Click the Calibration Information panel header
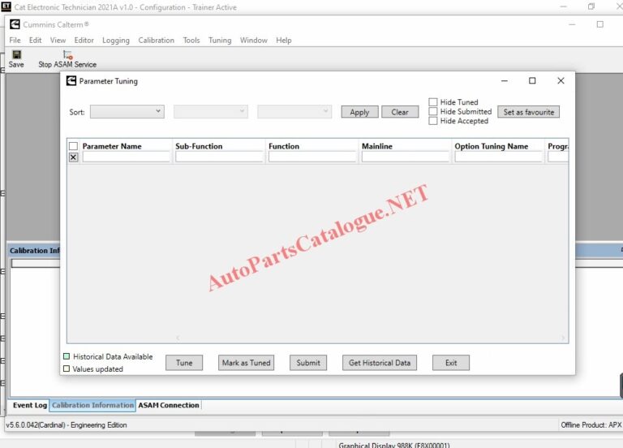 point(34,251)
